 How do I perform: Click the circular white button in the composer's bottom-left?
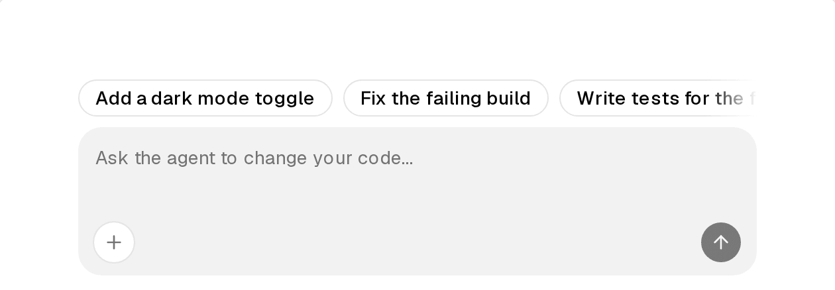114,242
